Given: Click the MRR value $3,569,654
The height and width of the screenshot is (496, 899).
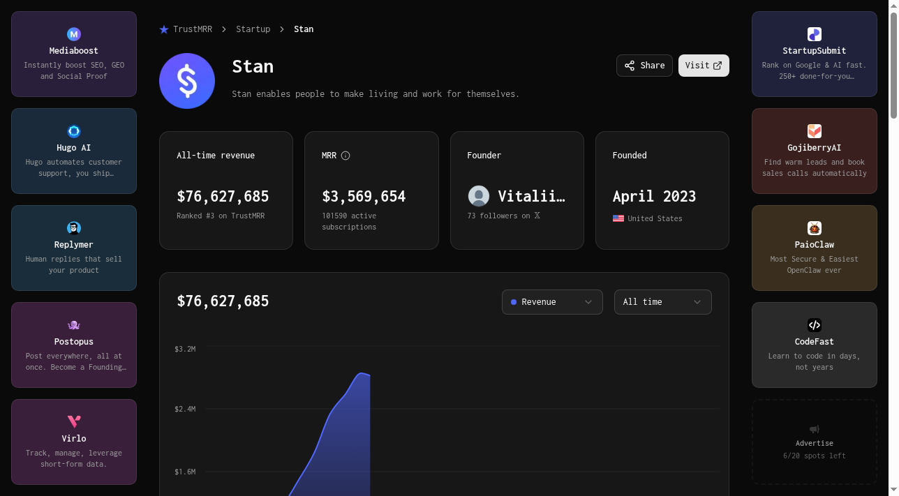Looking at the screenshot, I should click(x=364, y=197).
